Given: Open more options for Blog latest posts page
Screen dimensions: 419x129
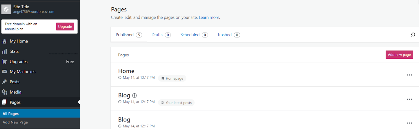Looking at the screenshot, I should (409, 99).
